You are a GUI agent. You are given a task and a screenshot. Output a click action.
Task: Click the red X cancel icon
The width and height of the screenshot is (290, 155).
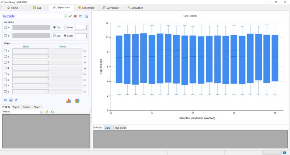pos(75,16)
